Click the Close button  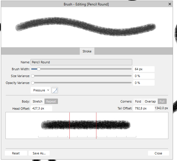[x=158, y=153]
